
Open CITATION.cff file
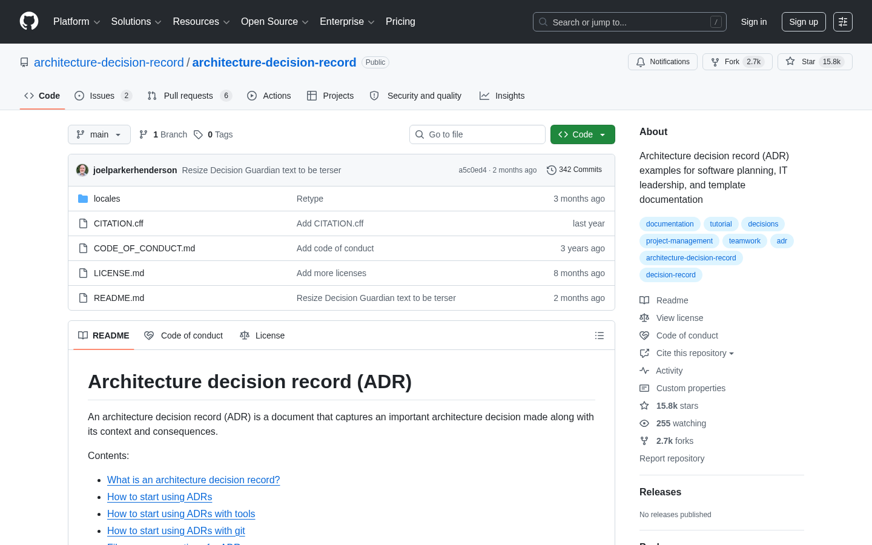119,223
